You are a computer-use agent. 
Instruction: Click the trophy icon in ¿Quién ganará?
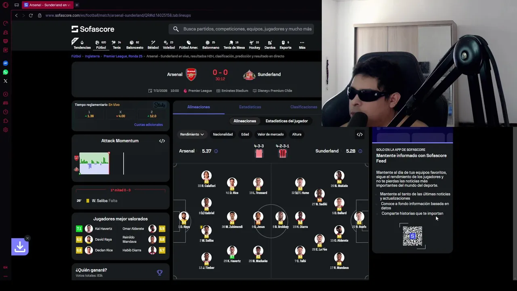160,272
